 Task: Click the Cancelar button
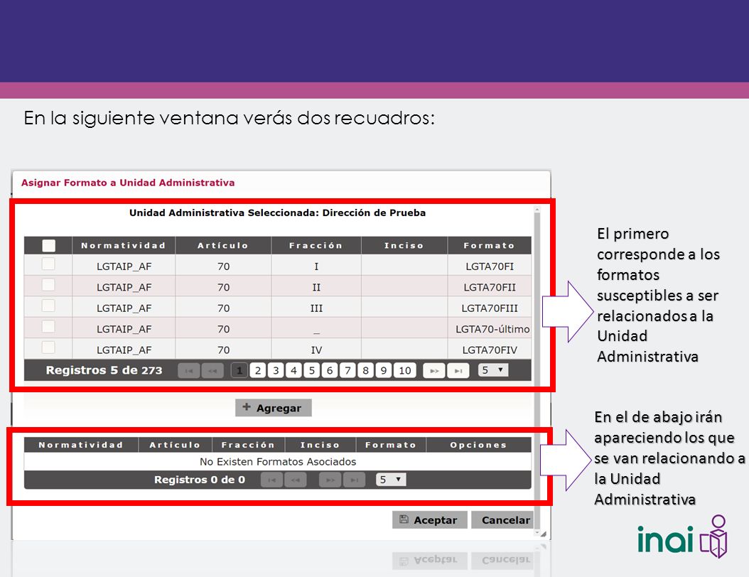coord(502,520)
